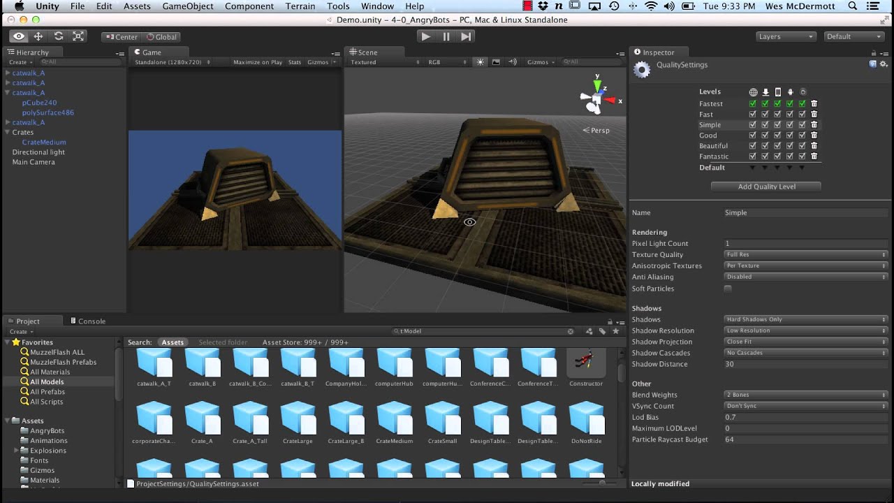Select the Move transform tool
This screenshot has height=503, width=894.
[x=38, y=36]
